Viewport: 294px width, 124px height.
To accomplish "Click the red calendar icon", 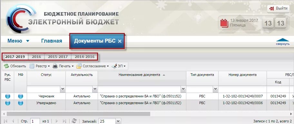I will click(224, 23).
